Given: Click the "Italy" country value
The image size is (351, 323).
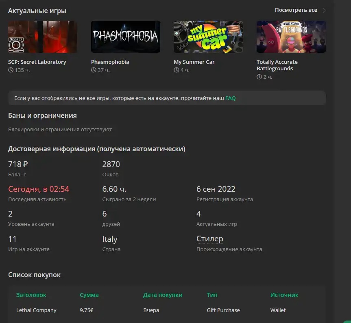Looking at the screenshot, I should pos(110,239).
